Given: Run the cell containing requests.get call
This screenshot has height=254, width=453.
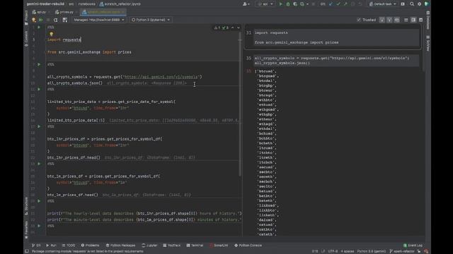Looking at the screenshot, I should tap(39, 64).
